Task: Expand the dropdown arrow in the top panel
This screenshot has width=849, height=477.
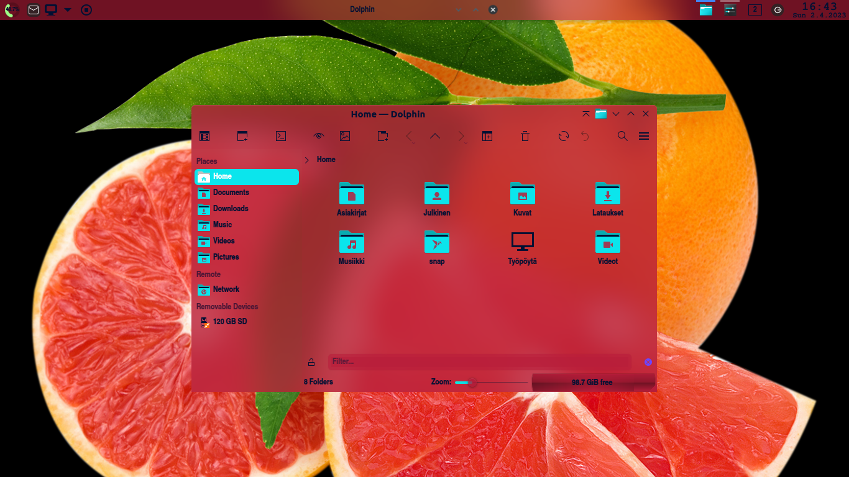Action: tap(68, 10)
